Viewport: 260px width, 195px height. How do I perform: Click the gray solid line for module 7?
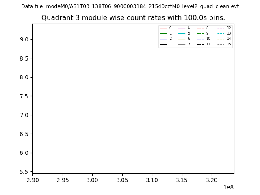click(x=182, y=44)
